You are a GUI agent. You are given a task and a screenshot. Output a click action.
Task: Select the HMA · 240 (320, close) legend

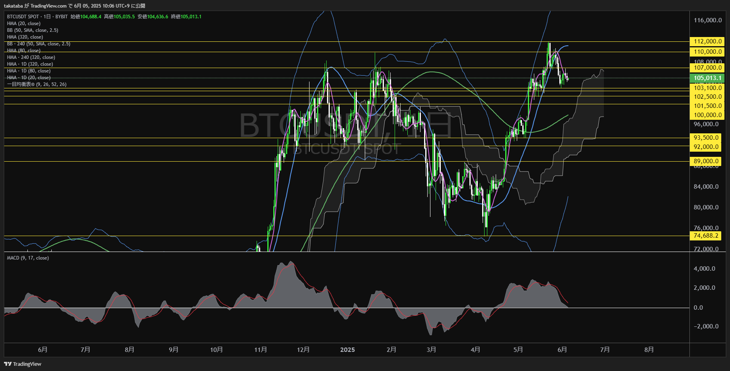tap(31, 57)
